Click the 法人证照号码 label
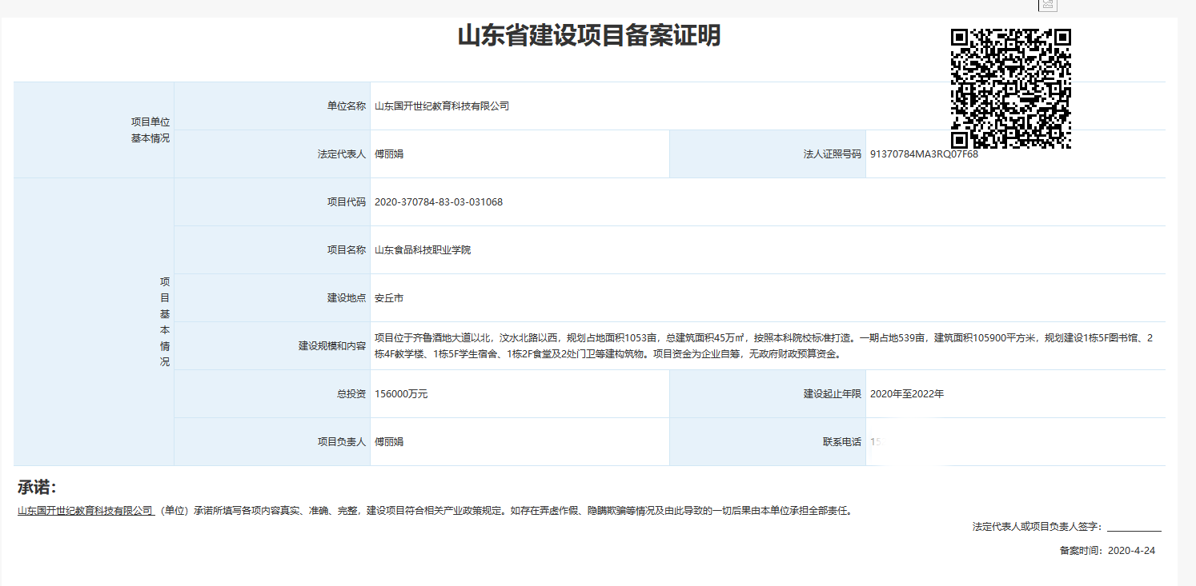Screen dimensions: 1196x586 pos(832,154)
